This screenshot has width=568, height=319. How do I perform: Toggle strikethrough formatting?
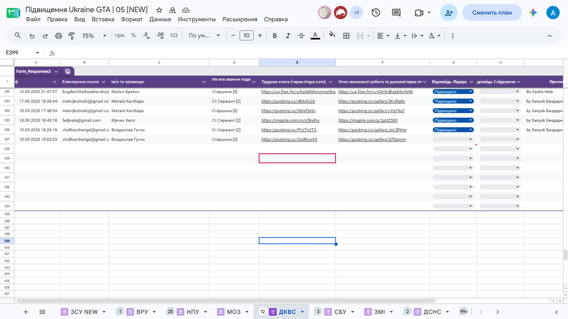[301, 35]
